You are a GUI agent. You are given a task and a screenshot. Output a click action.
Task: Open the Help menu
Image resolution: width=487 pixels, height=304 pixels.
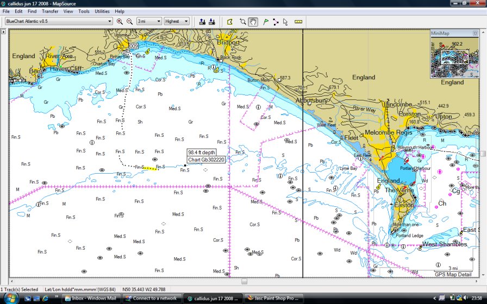120,11
